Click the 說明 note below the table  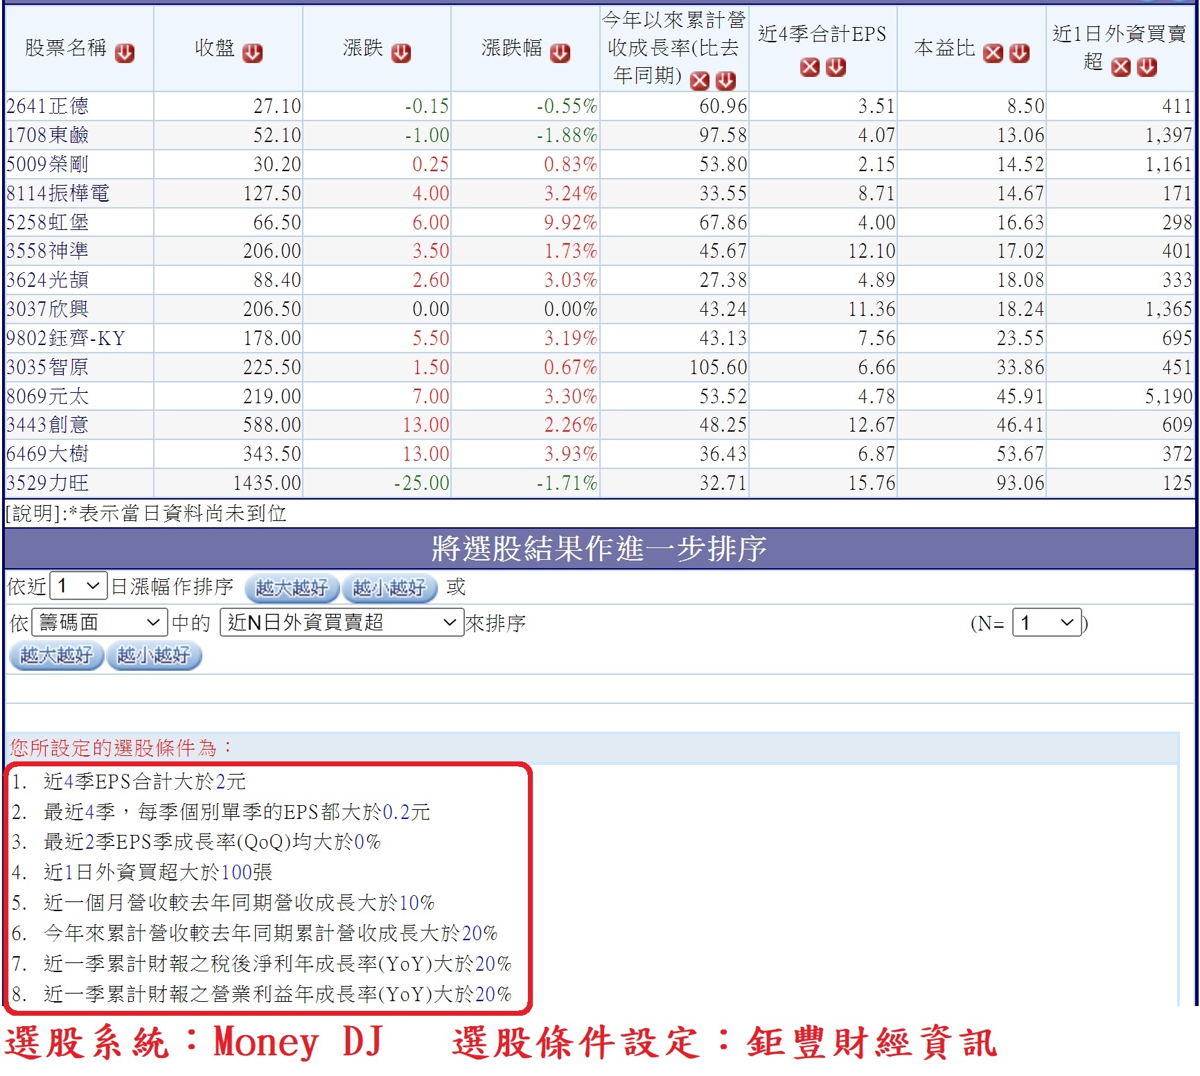146,513
